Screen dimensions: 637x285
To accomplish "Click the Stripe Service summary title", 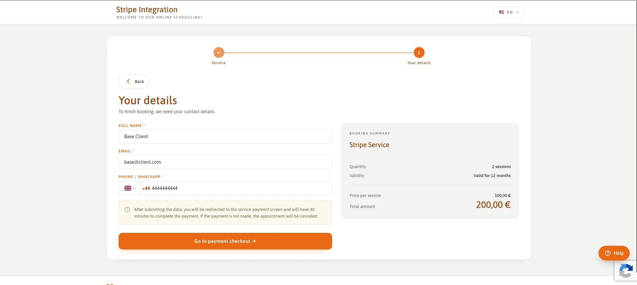I will point(369,145).
